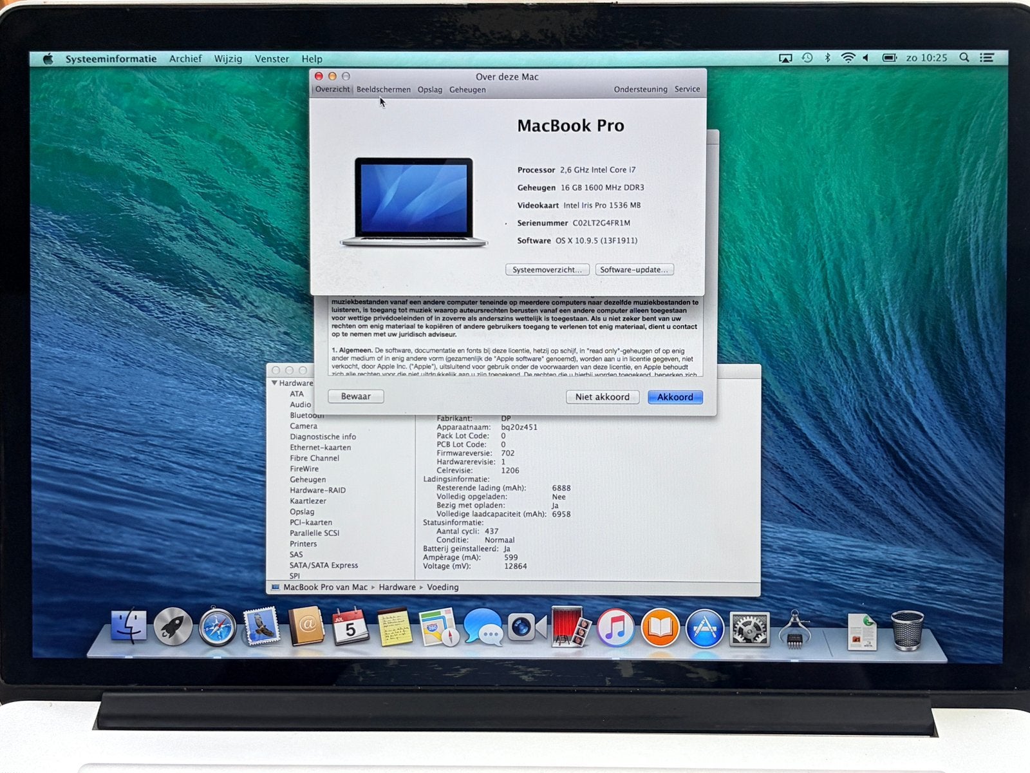Open Trash in the dock
Image resolution: width=1030 pixels, height=773 pixels.
(907, 630)
